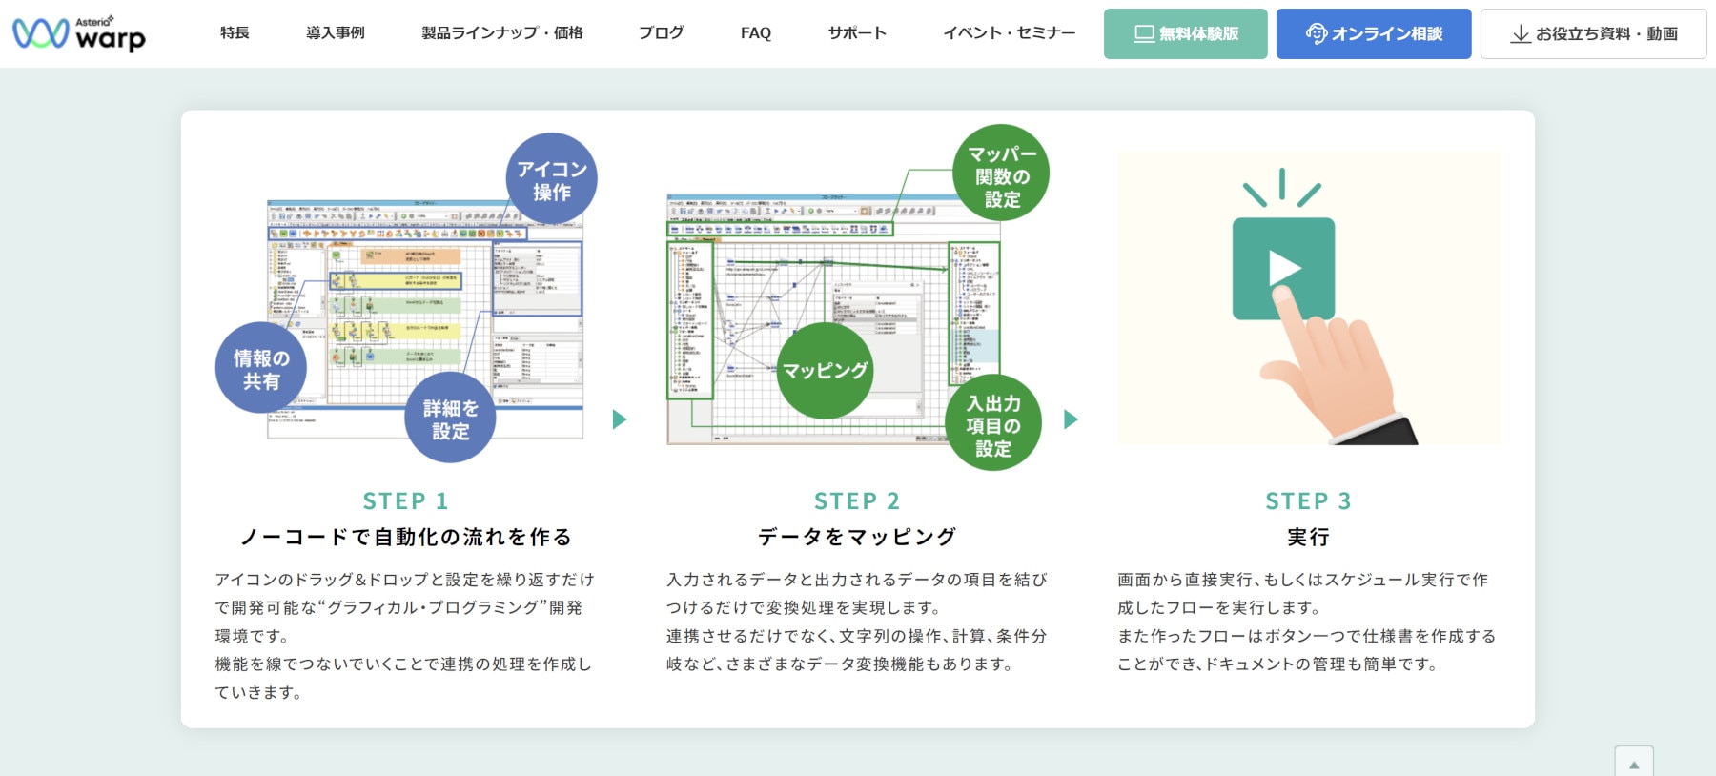This screenshot has width=1716, height=776.
Task: Open the ブログ navigation link
Action: [661, 33]
